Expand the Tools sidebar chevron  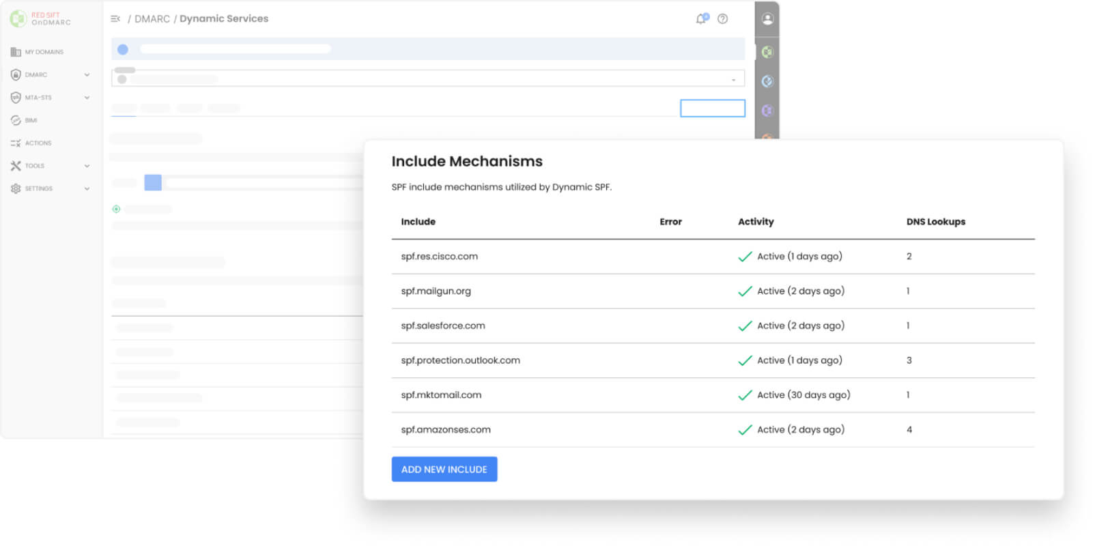tap(87, 166)
